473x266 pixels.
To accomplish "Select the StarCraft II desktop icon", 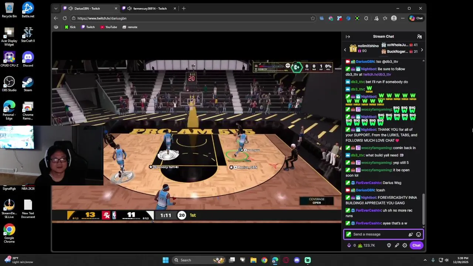I will pos(28,35).
